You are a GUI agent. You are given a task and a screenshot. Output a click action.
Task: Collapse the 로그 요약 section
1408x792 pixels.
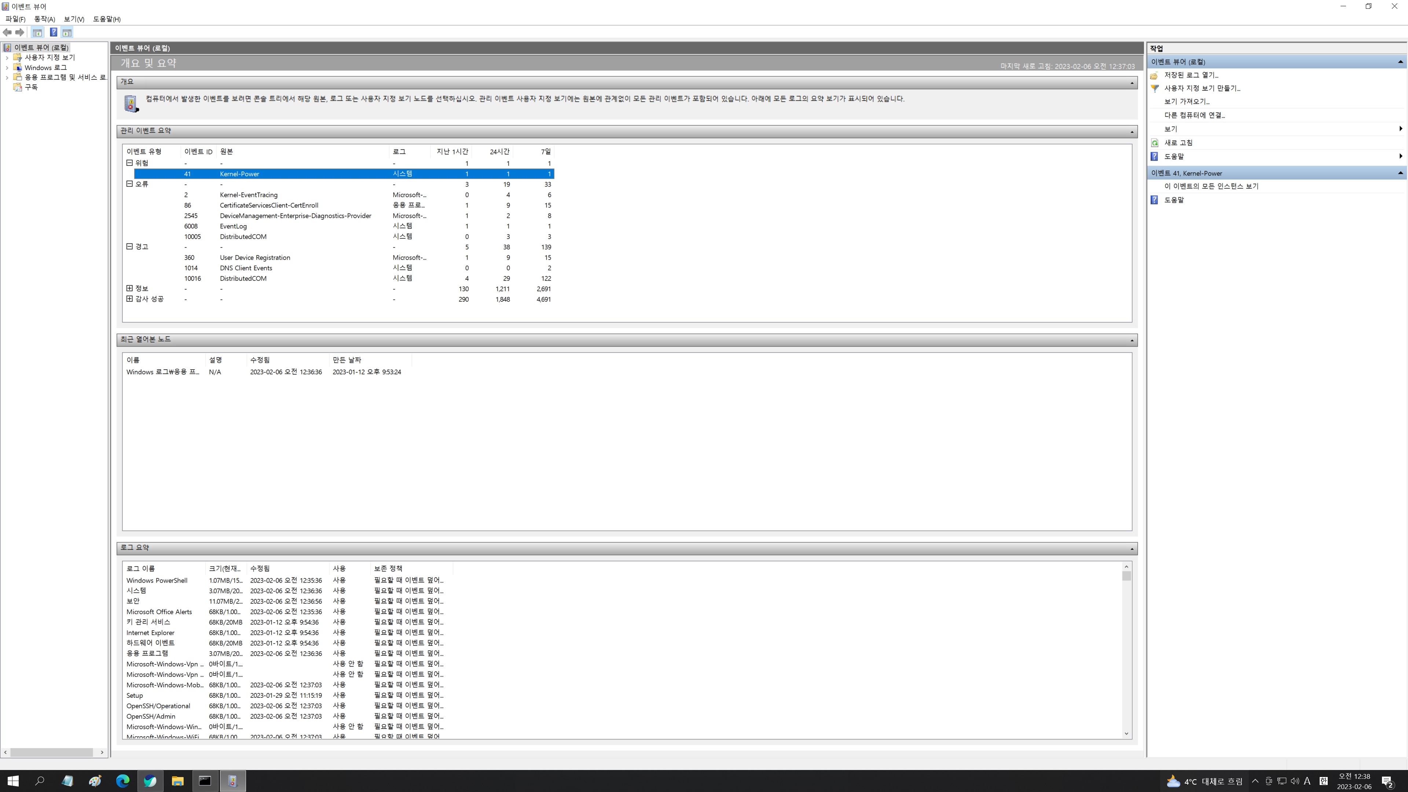pyautogui.click(x=1132, y=549)
